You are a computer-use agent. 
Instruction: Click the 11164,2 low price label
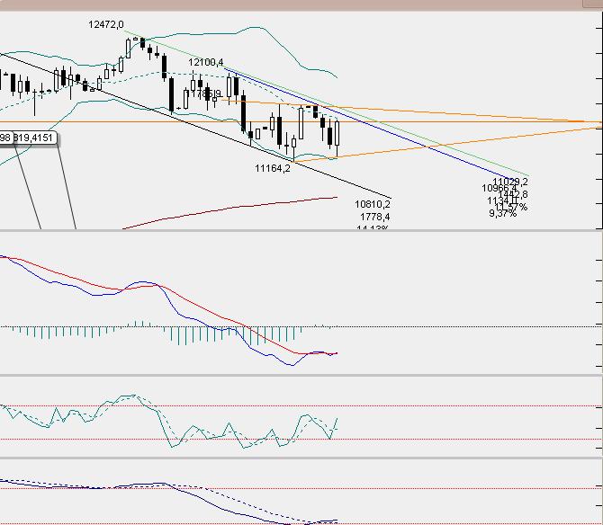(x=273, y=168)
